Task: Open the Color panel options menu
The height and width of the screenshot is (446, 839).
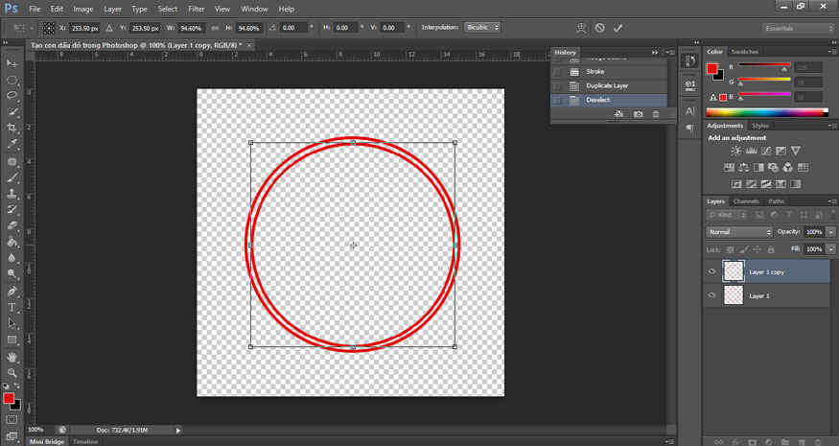Action: (831, 52)
